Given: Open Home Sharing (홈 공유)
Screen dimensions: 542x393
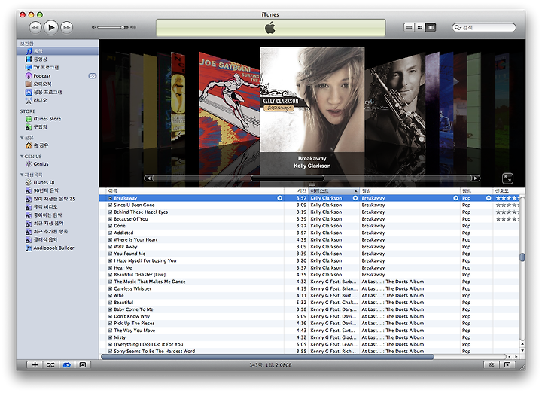Looking at the screenshot, I should pos(57,145).
